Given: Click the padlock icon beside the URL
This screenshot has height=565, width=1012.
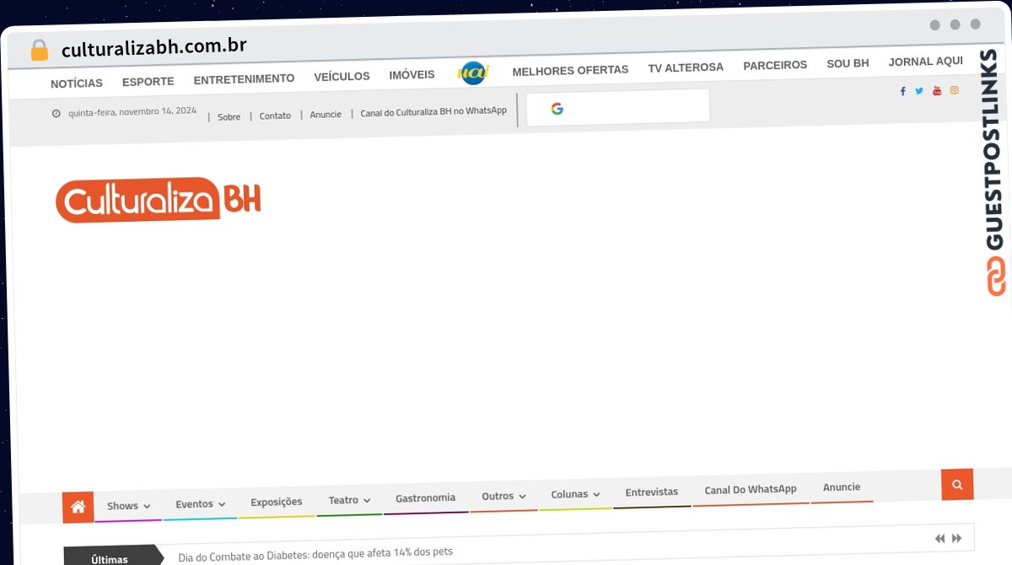Looking at the screenshot, I should pyautogui.click(x=39, y=51).
